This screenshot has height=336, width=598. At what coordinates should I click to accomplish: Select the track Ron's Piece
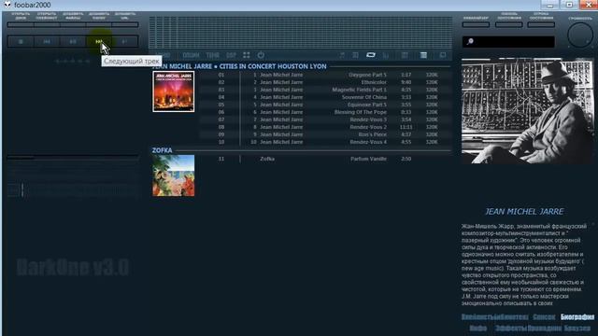point(324,134)
